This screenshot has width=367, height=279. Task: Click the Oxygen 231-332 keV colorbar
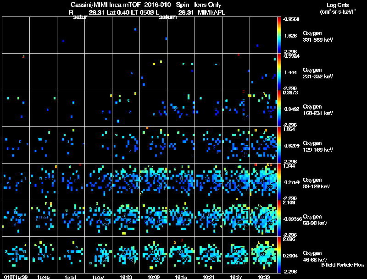279,72
